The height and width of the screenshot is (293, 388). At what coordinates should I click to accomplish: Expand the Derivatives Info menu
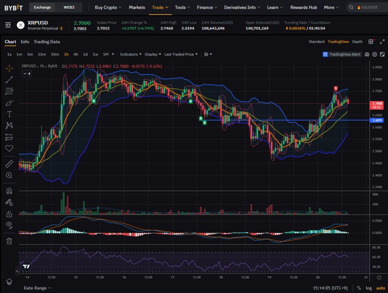242,7
